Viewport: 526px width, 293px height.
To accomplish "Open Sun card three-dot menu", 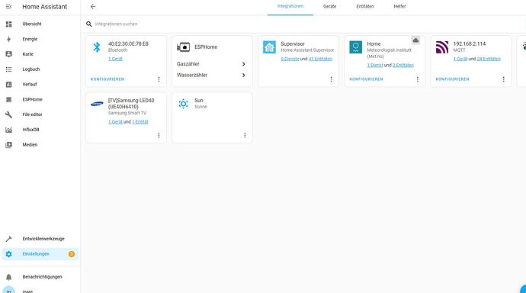I will (245, 135).
